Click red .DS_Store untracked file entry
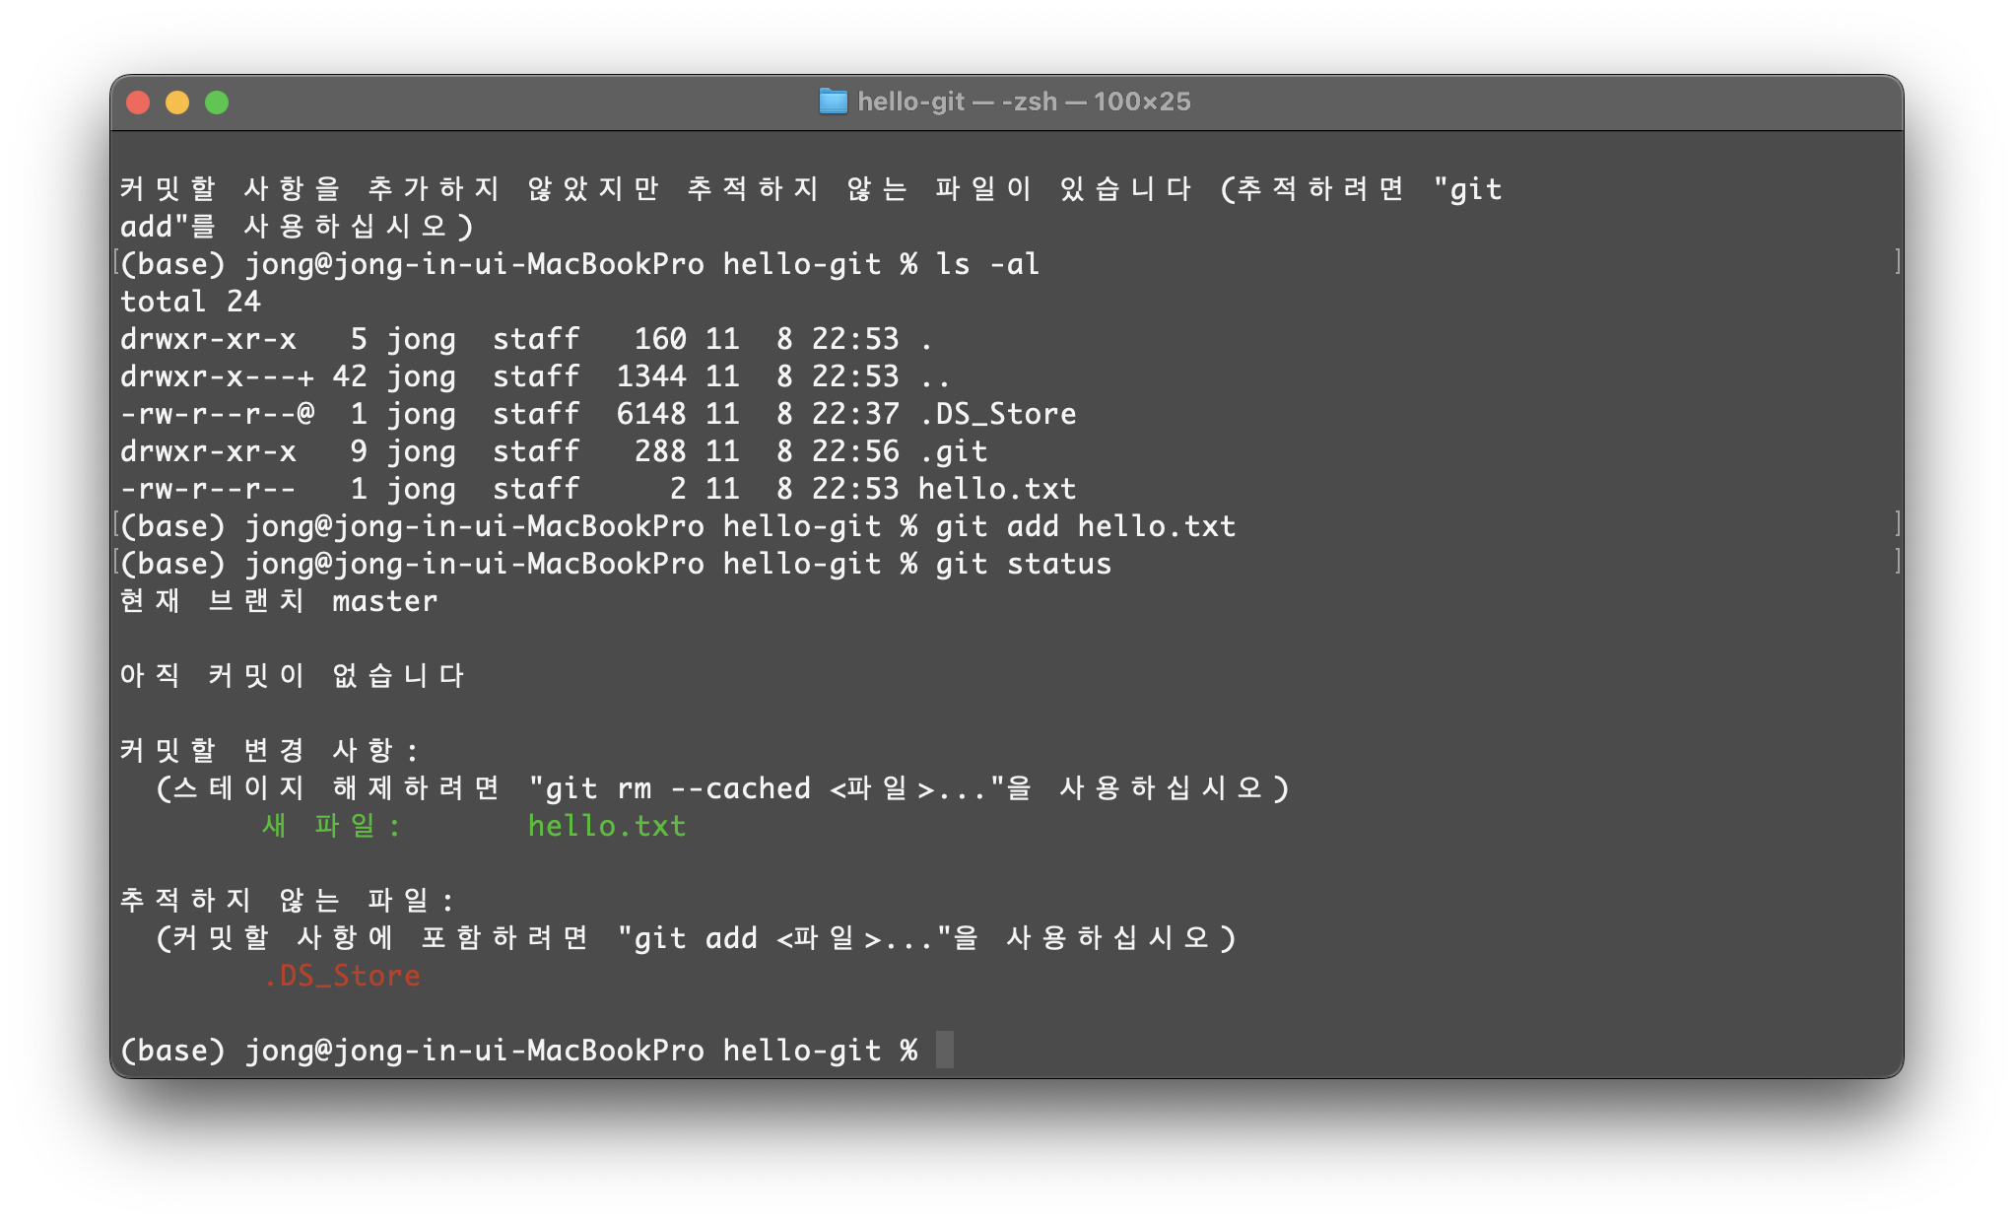The image size is (2014, 1224). (342, 976)
